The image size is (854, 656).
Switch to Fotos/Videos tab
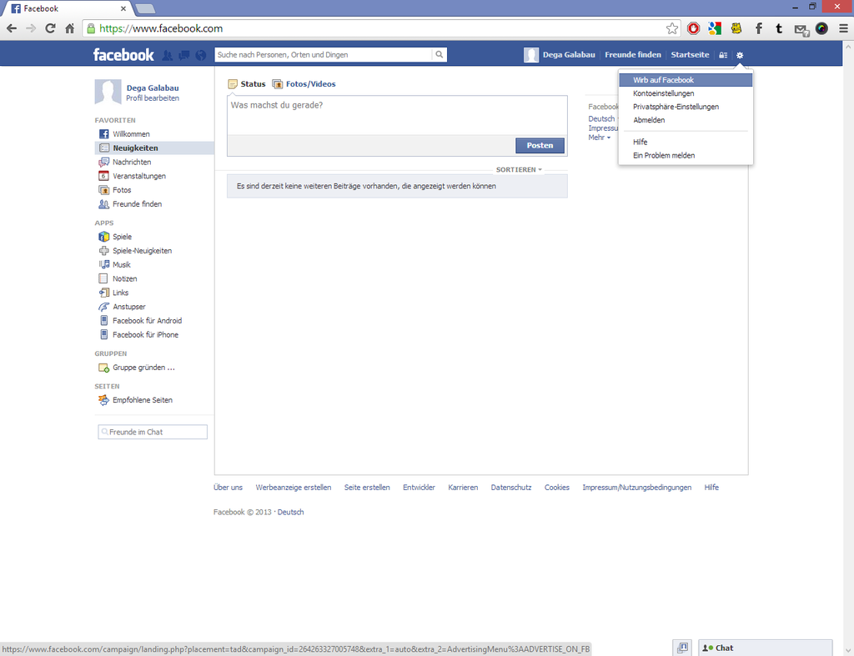304,84
